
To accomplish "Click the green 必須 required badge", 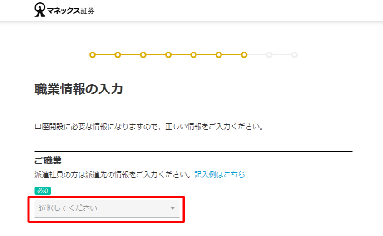I will click(43, 191).
